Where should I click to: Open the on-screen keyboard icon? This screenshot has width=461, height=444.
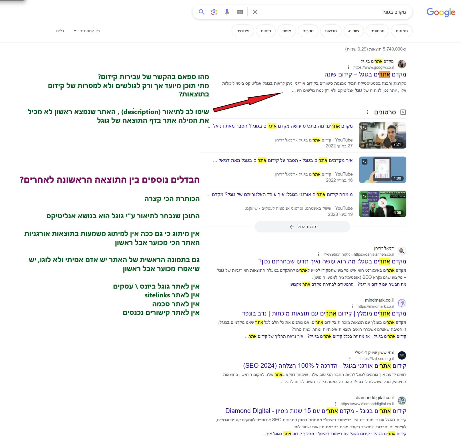(240, 12)
